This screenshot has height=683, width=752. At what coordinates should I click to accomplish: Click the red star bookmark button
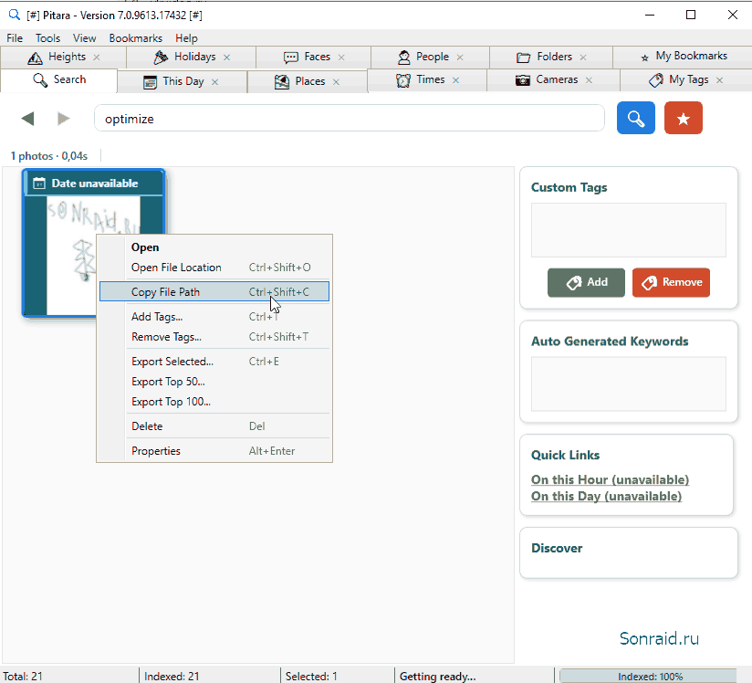(683, 118)
